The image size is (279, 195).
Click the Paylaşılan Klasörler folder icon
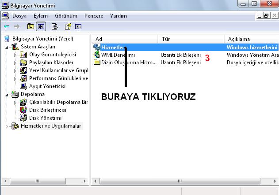click(x=23, y=63)
